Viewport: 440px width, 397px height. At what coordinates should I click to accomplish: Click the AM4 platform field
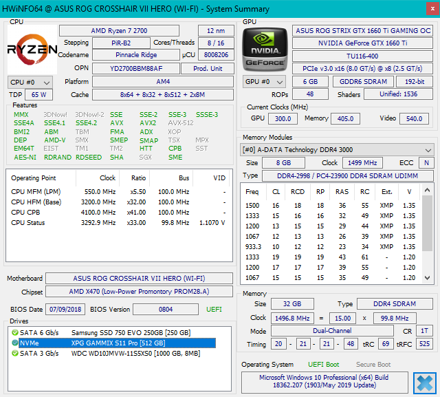[x=163, y=82]
